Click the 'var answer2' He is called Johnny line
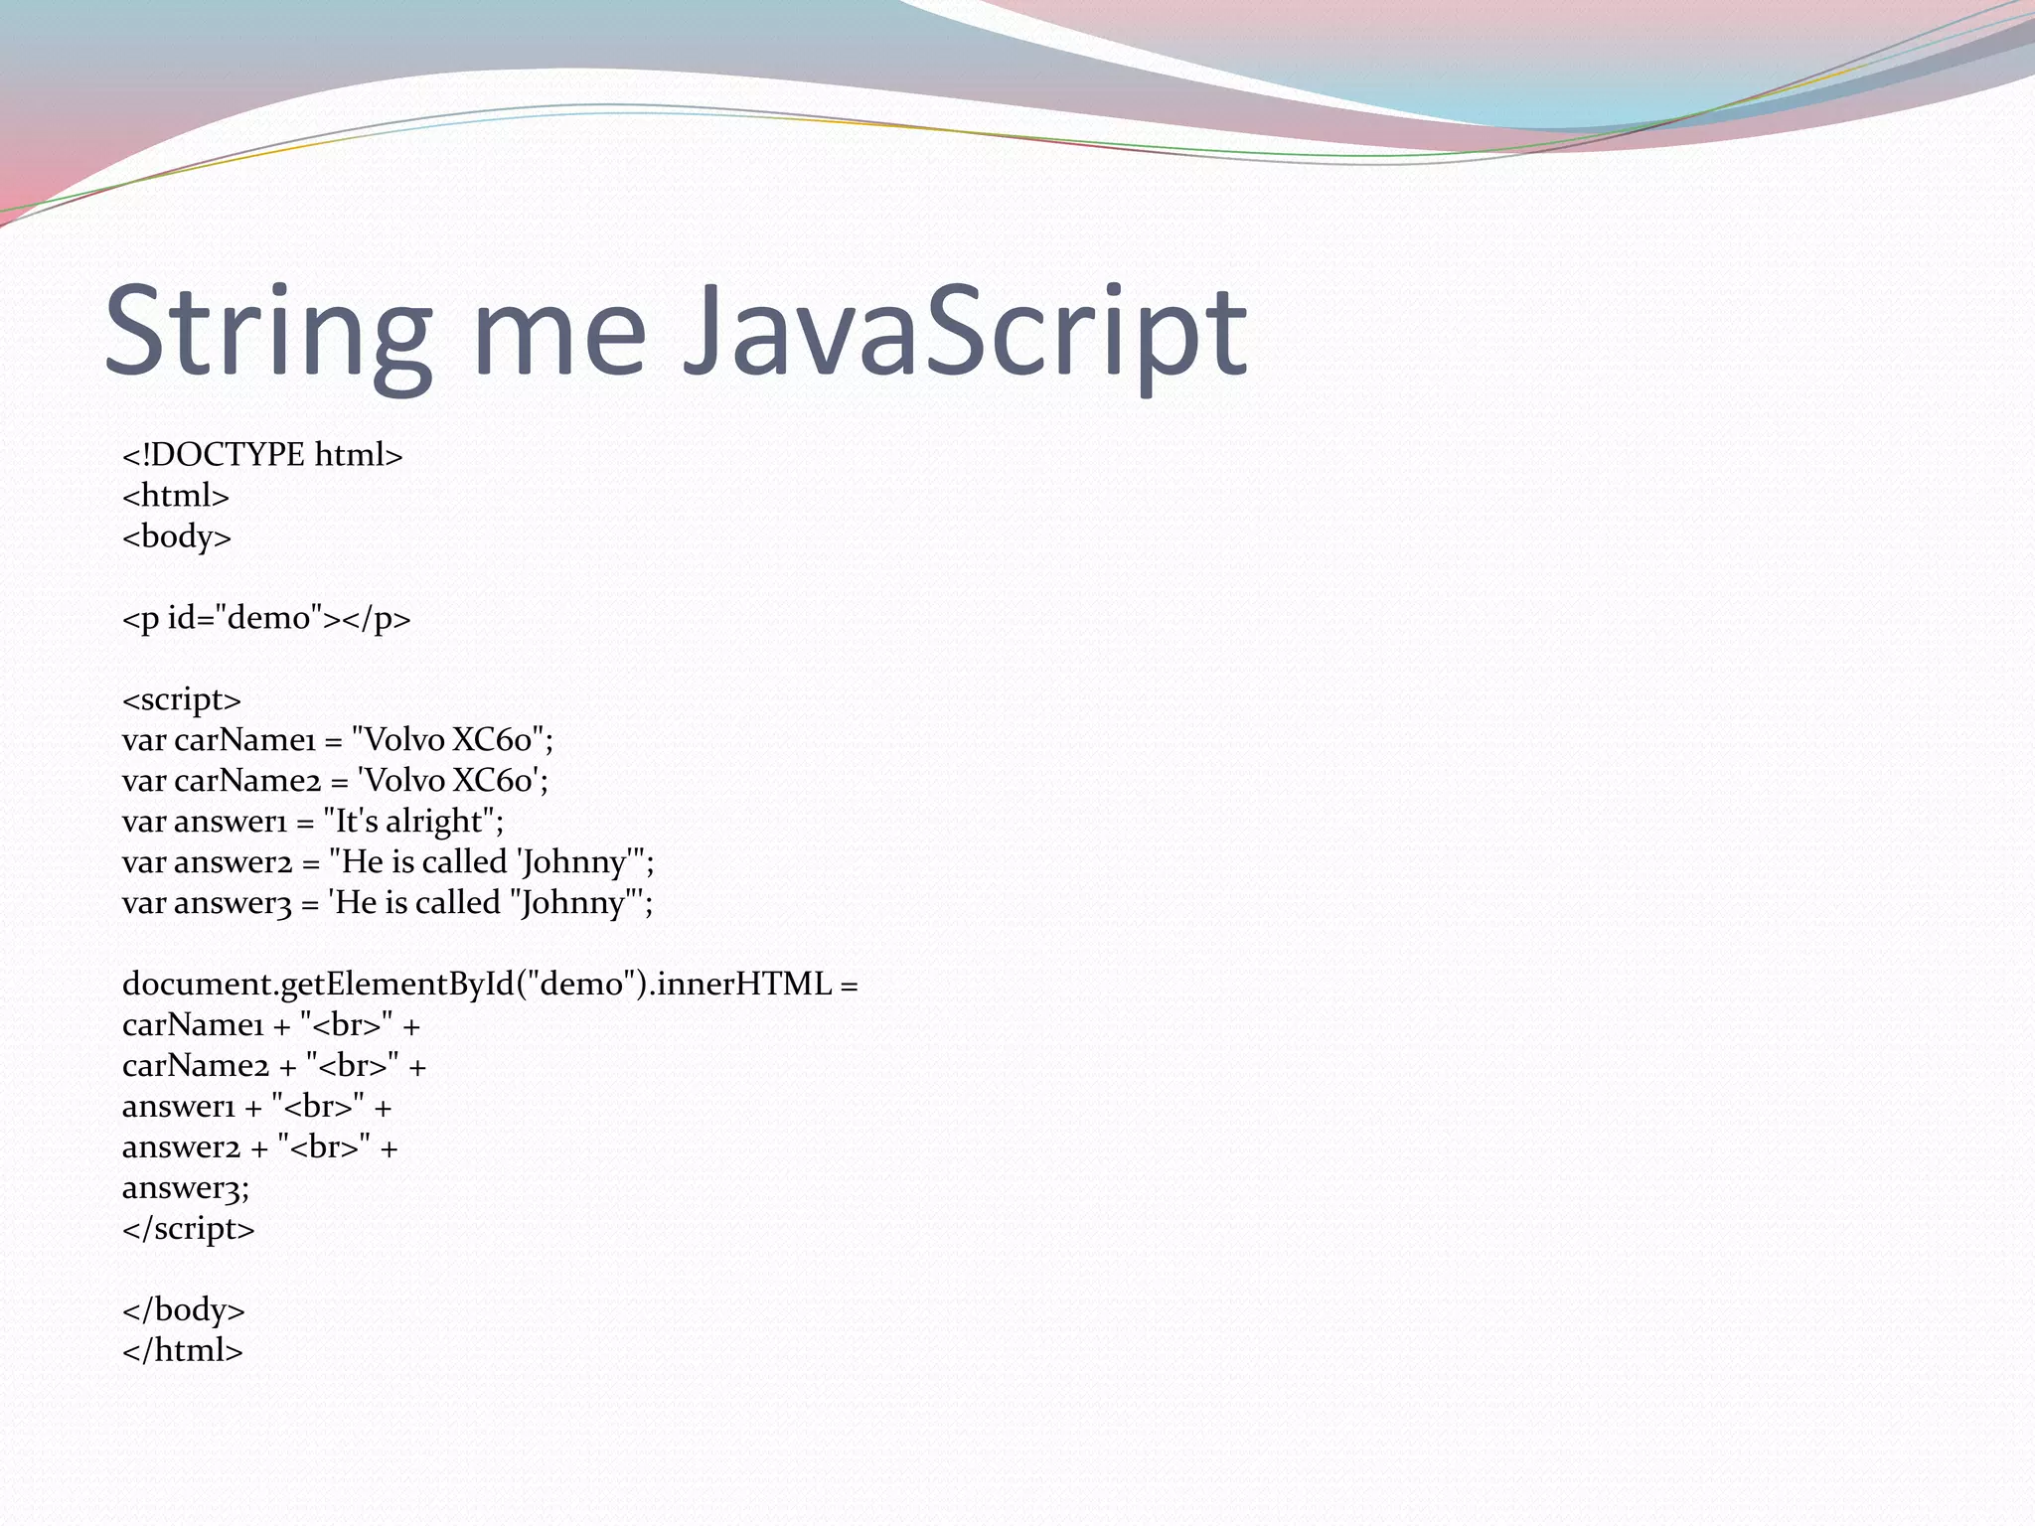The width and height of the screenshot is (2035, 1526). (389, 862)
